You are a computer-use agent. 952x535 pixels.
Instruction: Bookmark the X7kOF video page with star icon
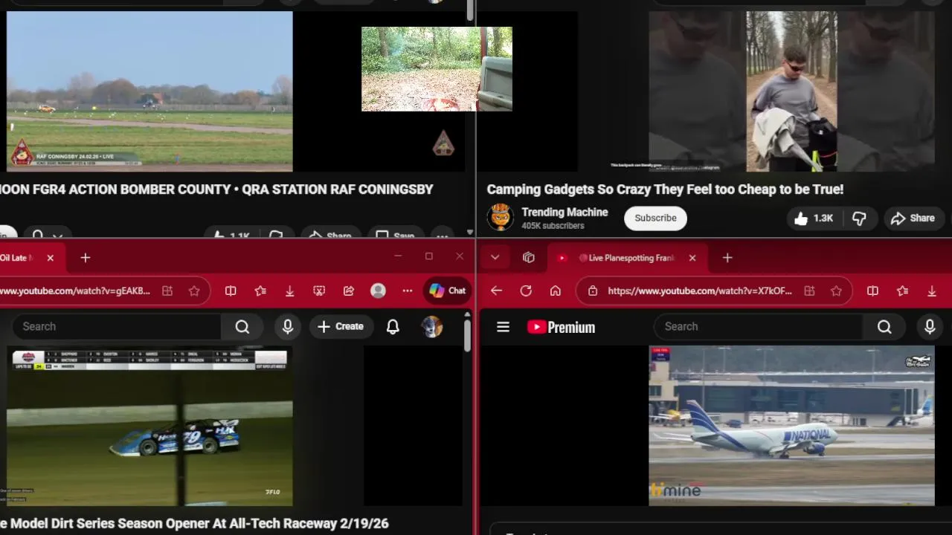click(x=836, y=291)
